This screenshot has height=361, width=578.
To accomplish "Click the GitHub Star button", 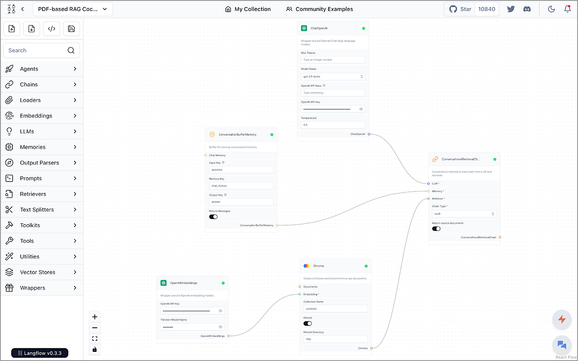I will [x=459, y=9].
